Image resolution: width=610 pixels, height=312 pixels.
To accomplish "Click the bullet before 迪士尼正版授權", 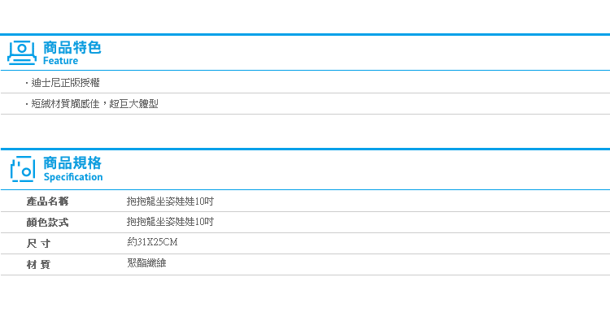I will pyautogui.click(x=27, y=83).
